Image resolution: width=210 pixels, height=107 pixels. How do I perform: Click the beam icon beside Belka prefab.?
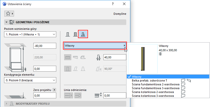click(189, 81)
